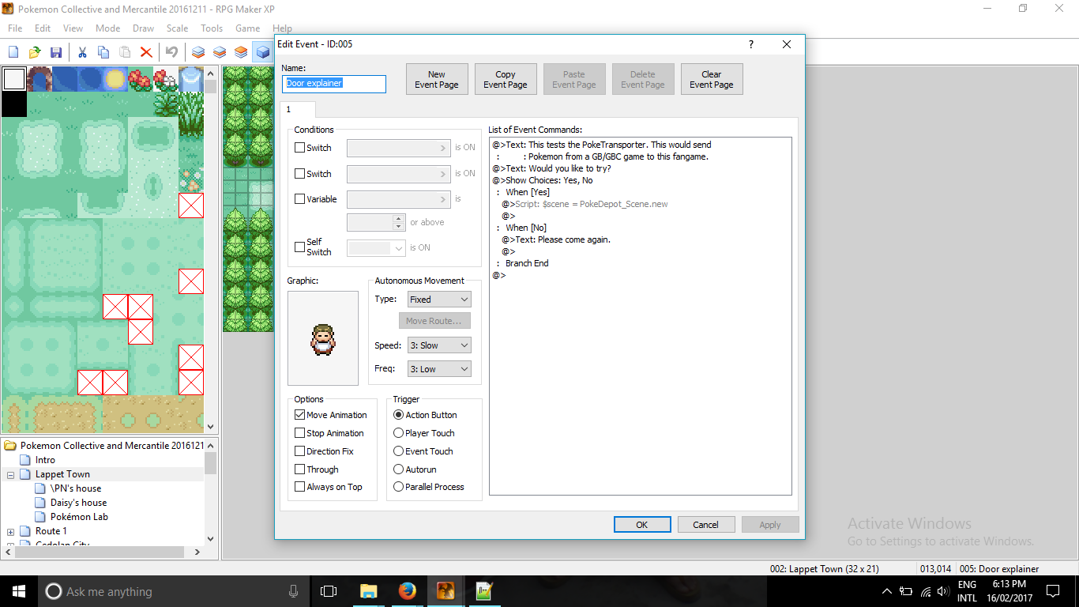Open the Speed dropdown showing 3: Slow

click(439, 345)
